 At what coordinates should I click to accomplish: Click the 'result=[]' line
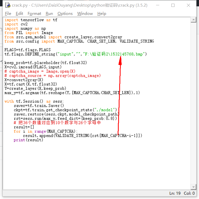(24, 127)
